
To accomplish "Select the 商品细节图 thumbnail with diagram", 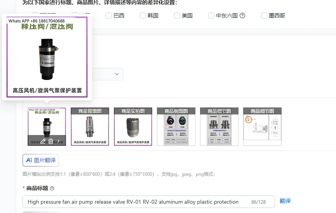I will pyautogui.click(x=262, y=126).
